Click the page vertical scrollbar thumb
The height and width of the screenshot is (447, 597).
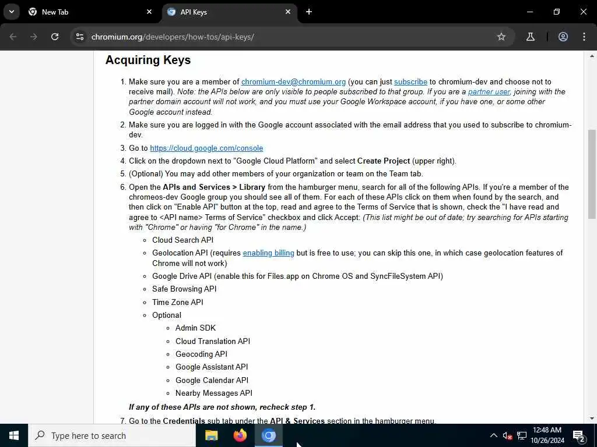coord(592,174)
